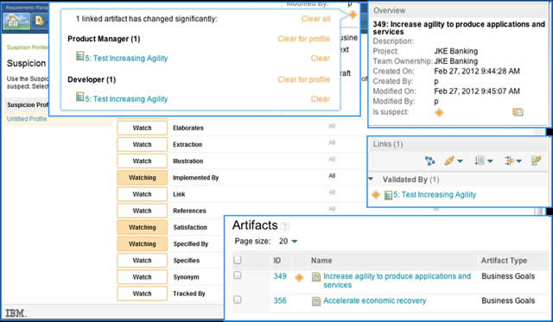Screen dimensions: 553x322
Task: Open the Page size 20 dropdown
Action: click(288, 242)
